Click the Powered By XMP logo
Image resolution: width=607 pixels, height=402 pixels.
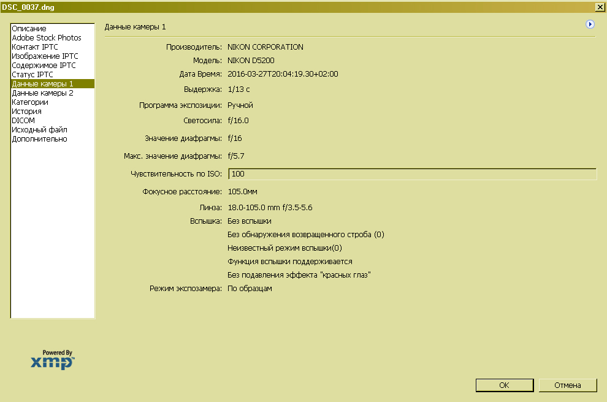(x=53, y=360)
